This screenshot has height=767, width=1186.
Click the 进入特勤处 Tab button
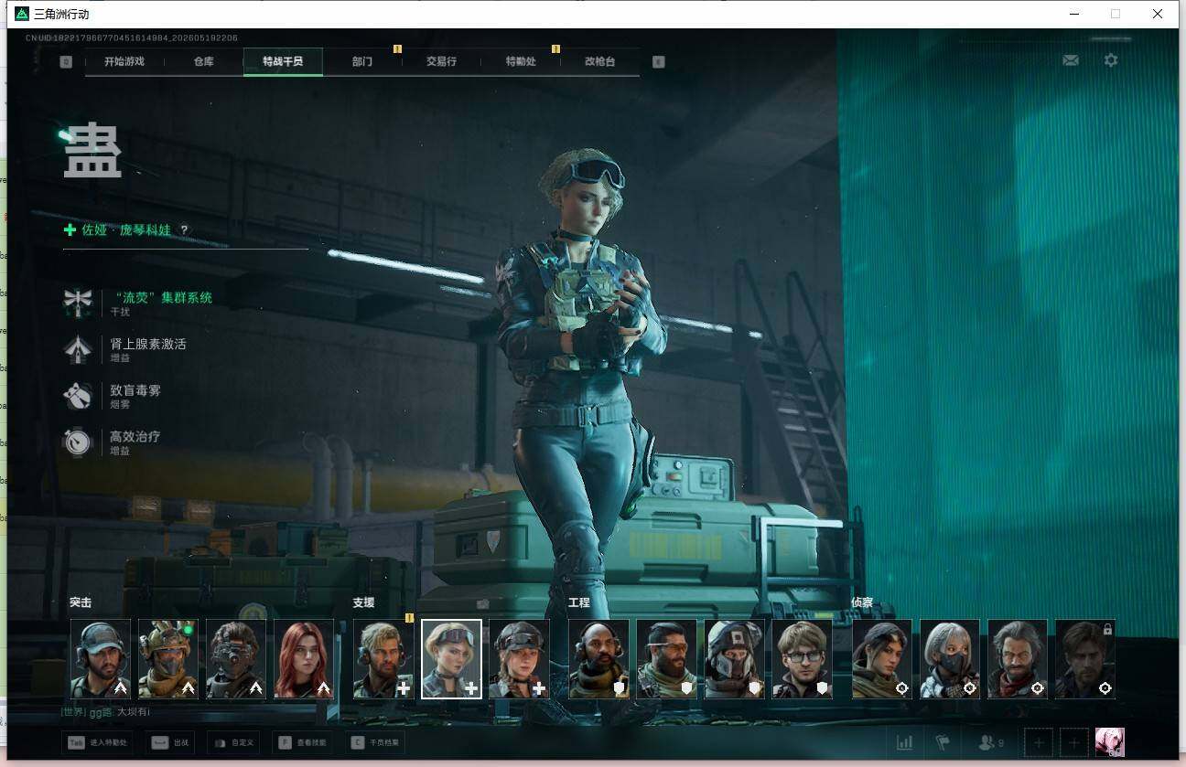[98, 742]
